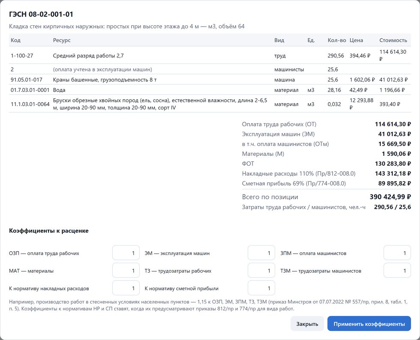Viewport: 420px width, 340px height.
Task: Click the Стоимость column header
Action: [393, 40]
